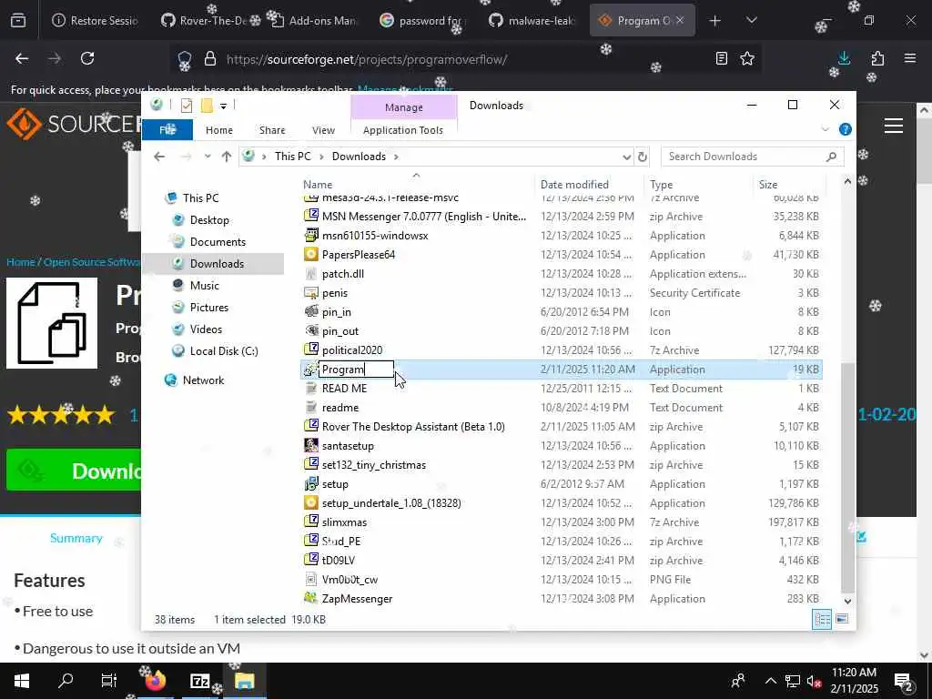Click Properties quick access toolbar icon
The width and height of the screenshot is (932, 699).
[x=187, y=106]
